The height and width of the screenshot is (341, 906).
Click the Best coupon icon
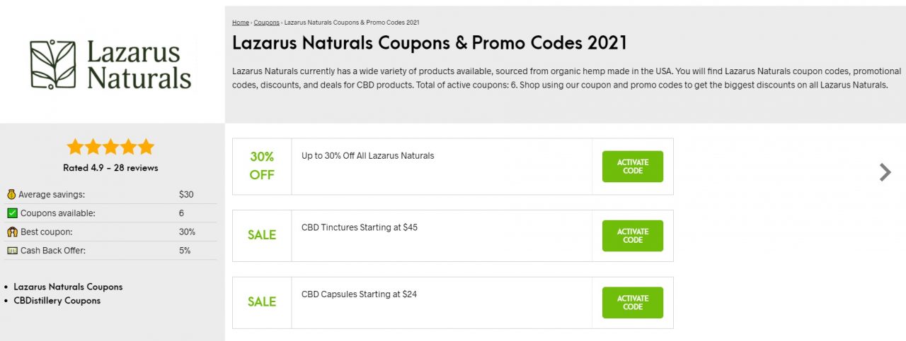pos(11,232)
